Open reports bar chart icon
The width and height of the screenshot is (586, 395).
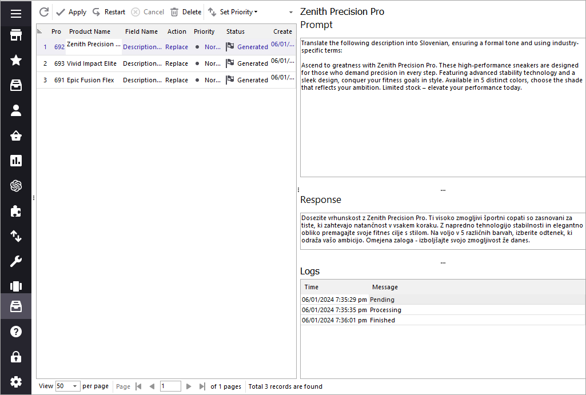click(x=15, y=161)
